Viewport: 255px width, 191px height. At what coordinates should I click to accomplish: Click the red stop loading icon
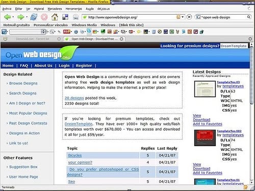44,17
